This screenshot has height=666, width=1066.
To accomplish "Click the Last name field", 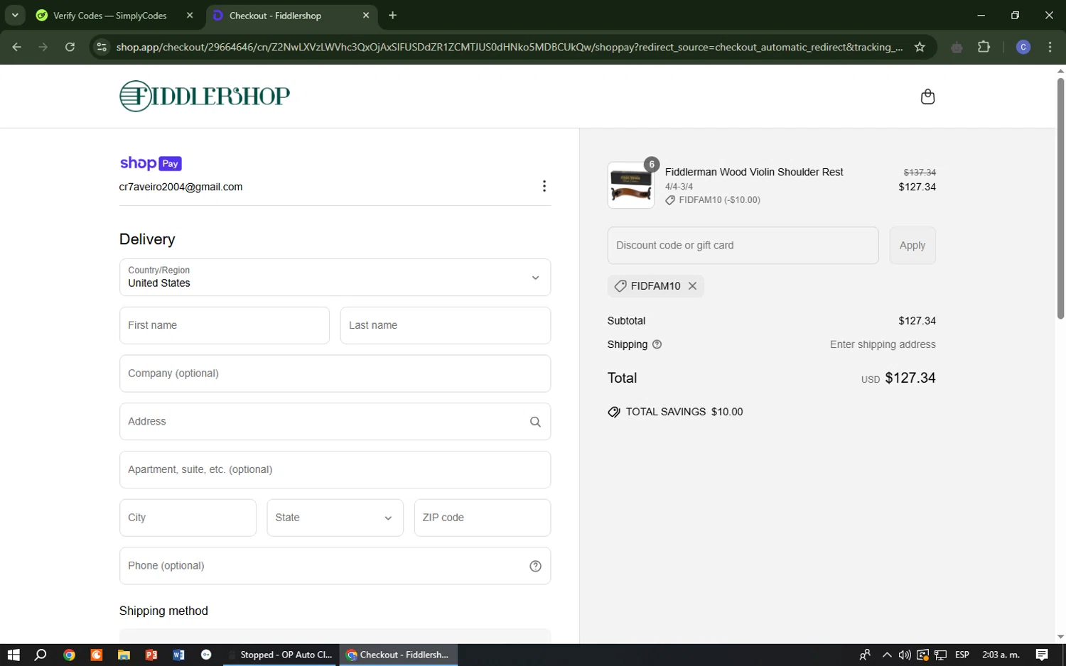I will point(445,325).
